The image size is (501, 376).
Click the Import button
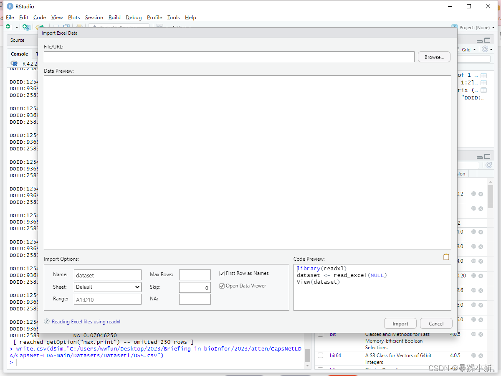[400, 324]
